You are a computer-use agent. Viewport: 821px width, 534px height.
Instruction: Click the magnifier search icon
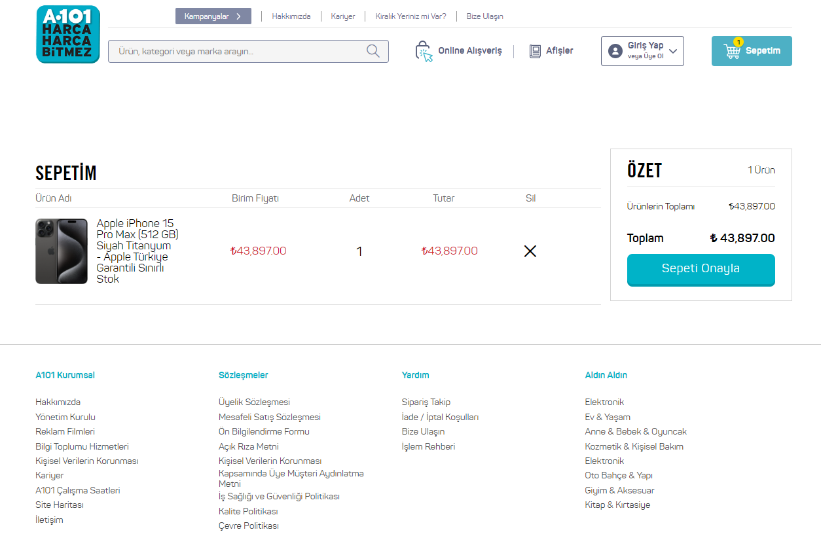[x=373, y=51]
